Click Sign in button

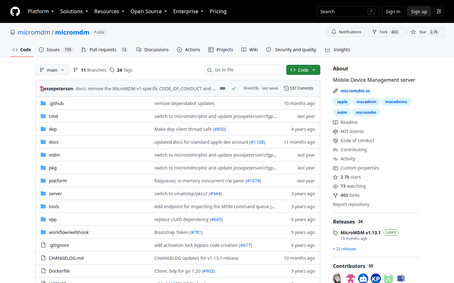tap(393, 11)
